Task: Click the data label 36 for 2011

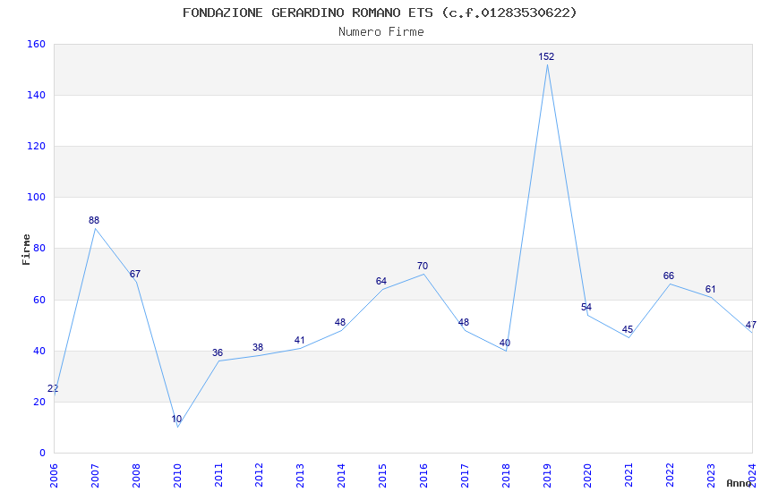Action: (218, 352)
